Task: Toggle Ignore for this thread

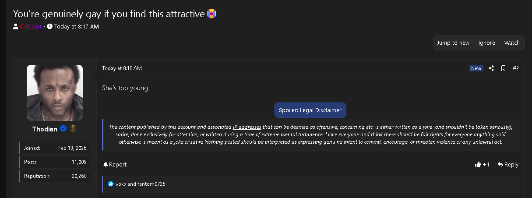Action: [487, 43]
